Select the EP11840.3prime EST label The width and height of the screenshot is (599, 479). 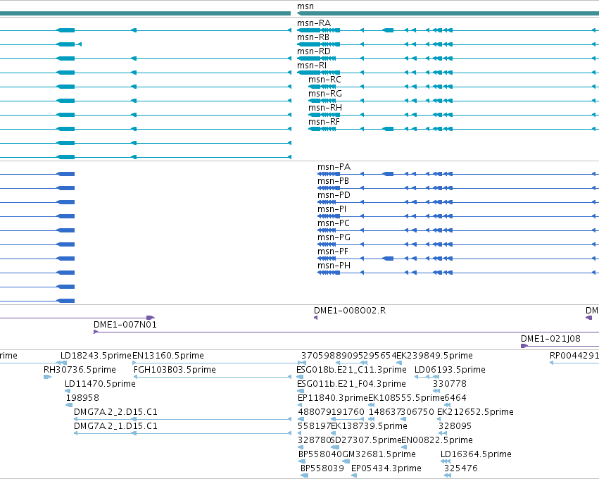pos(333,398)
